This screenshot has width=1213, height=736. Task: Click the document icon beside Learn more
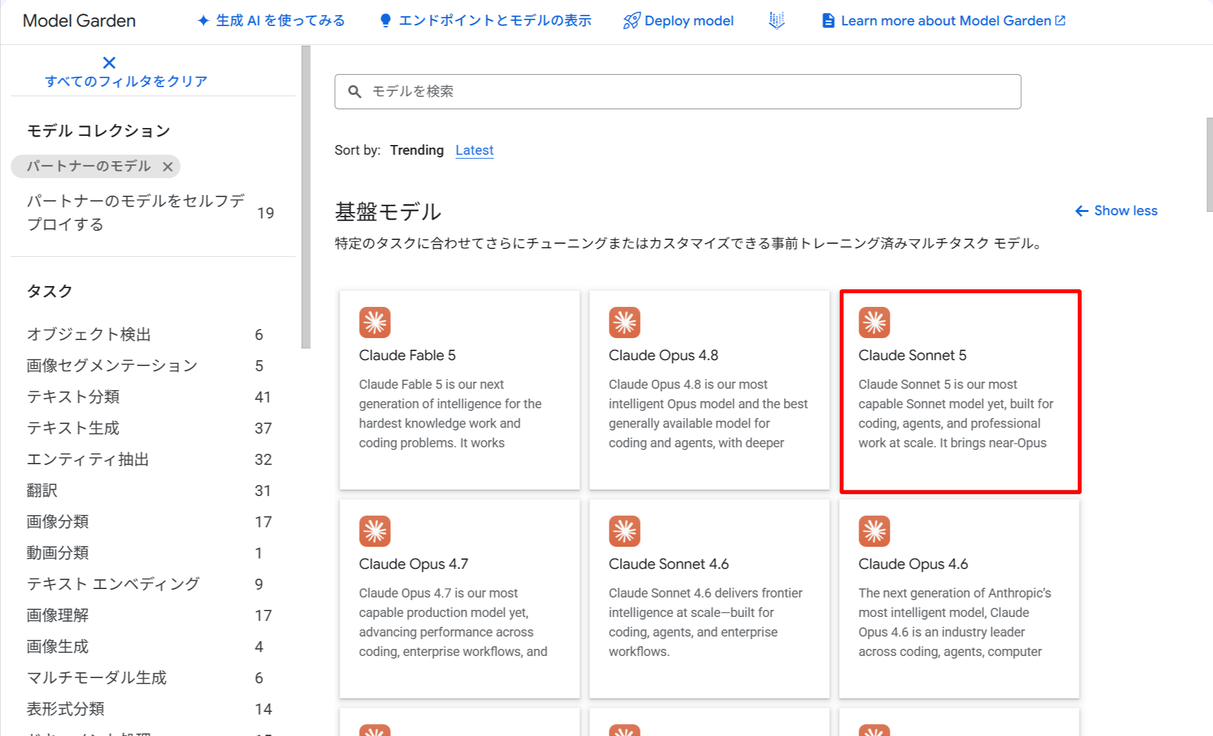828,21
